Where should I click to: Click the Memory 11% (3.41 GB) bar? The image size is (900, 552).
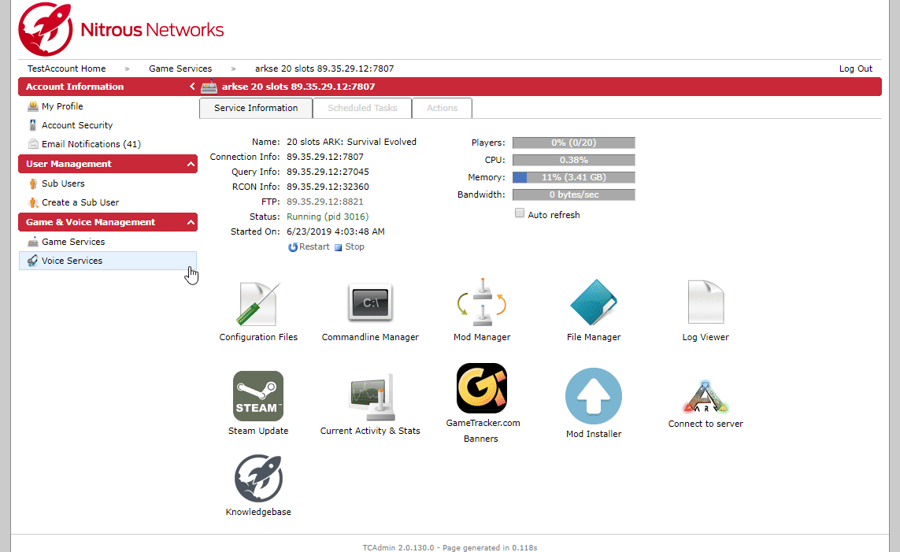click(x=574, y=177)
